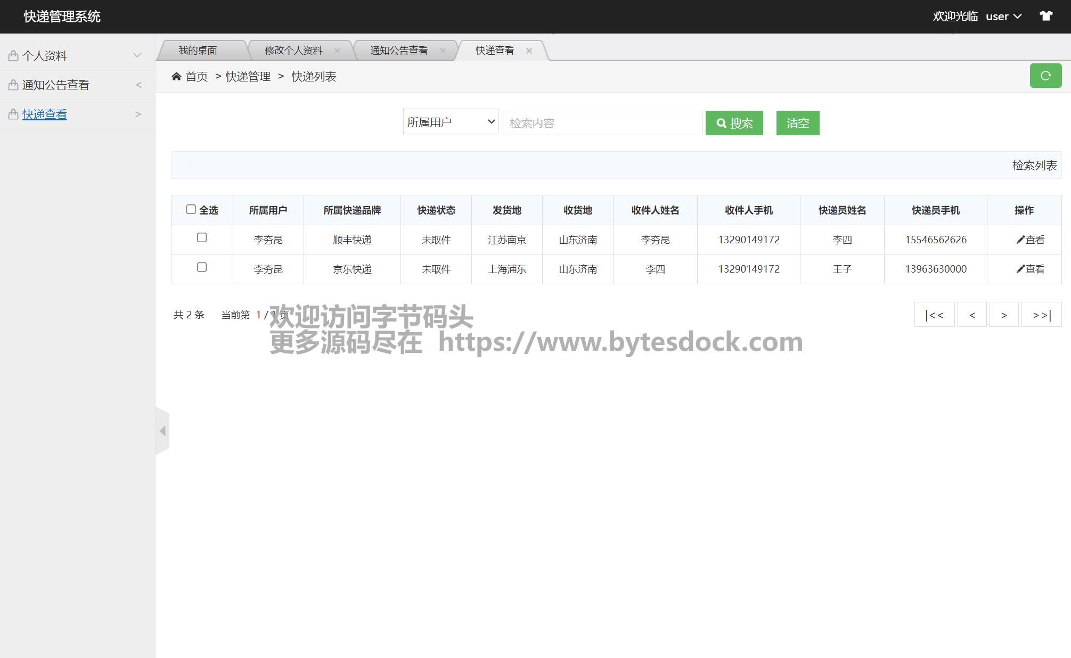1071x658 pixels.
Task: Click the t-shirt skin theme icon
Action: click(x=1046, y=16)
